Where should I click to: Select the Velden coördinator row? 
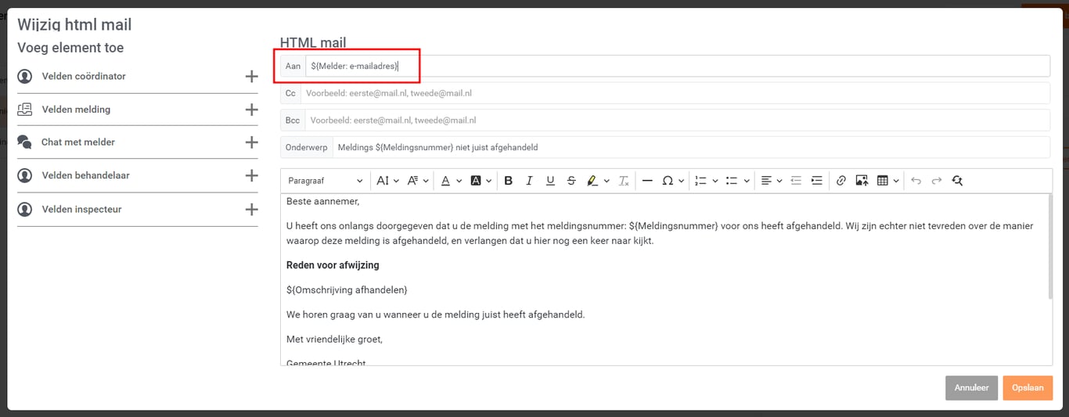[138, 77]
